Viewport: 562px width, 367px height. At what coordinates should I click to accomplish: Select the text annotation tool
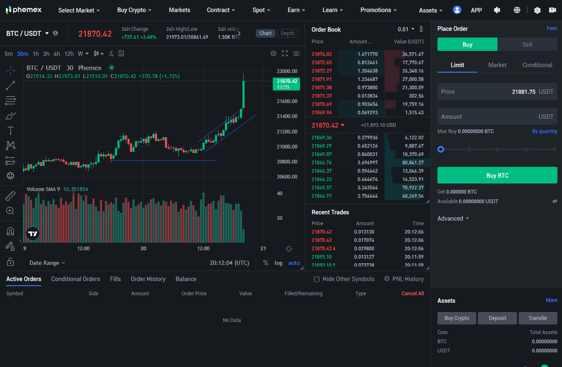pos(10,131)
